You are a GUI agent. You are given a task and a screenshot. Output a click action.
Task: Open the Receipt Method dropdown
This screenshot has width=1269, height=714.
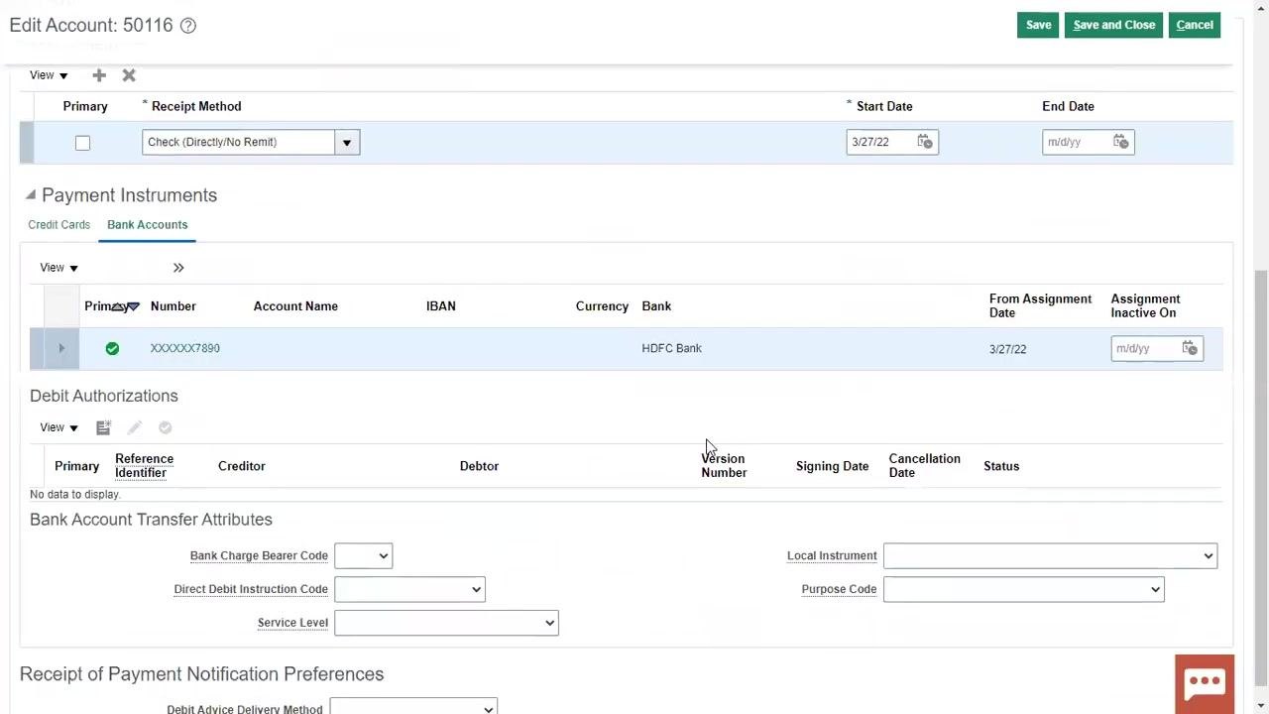pos(347,142)
